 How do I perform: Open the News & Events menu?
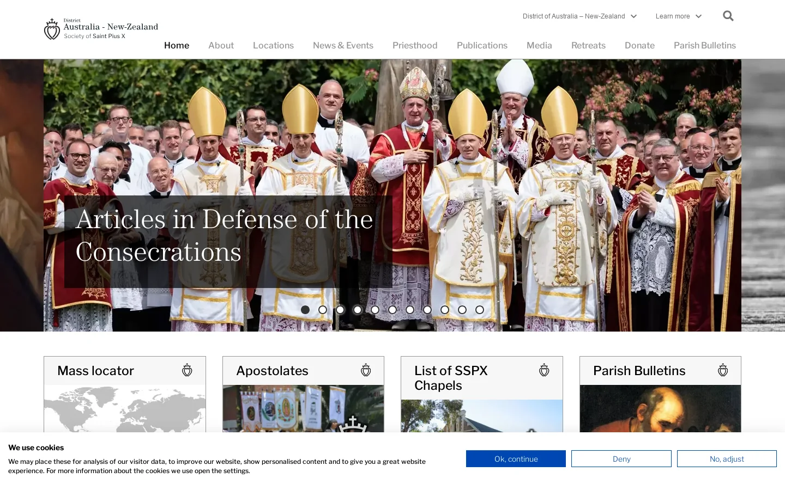click(x=343, y=46)
